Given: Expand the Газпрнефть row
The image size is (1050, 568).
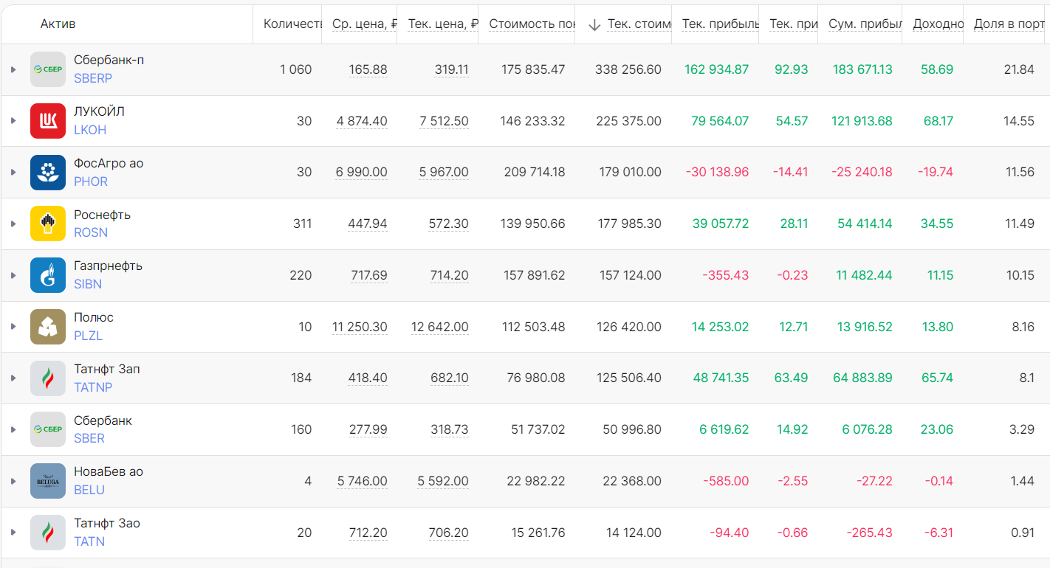Looking at the screenshot, I should pyautogui.click(x=13, y=275).
